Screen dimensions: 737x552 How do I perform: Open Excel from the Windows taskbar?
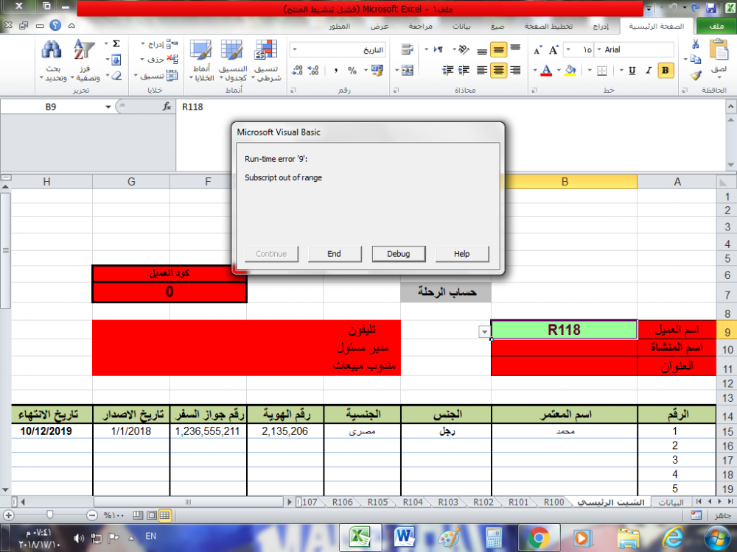pos(360,537)
